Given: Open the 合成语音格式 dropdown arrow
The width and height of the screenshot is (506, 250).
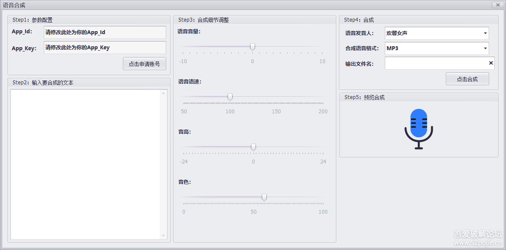Looking at the screenshot, I should coord(485,48).
